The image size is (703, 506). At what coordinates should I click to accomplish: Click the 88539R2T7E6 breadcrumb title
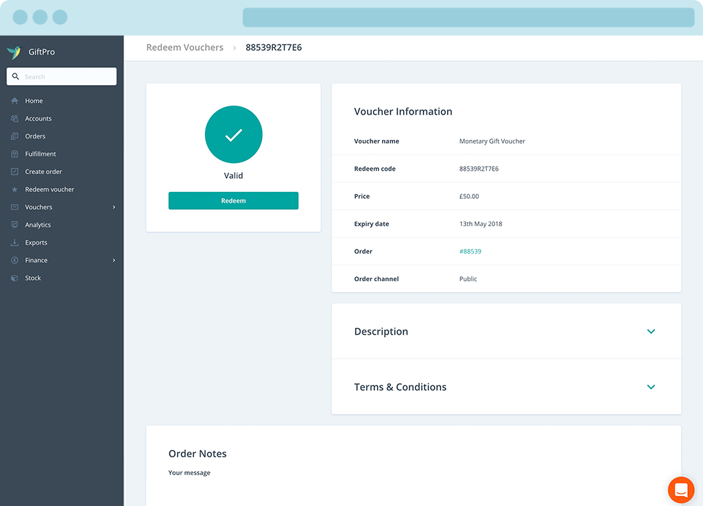coord(274,47)
